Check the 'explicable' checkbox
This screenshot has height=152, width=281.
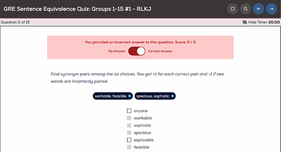coord(129,140)
